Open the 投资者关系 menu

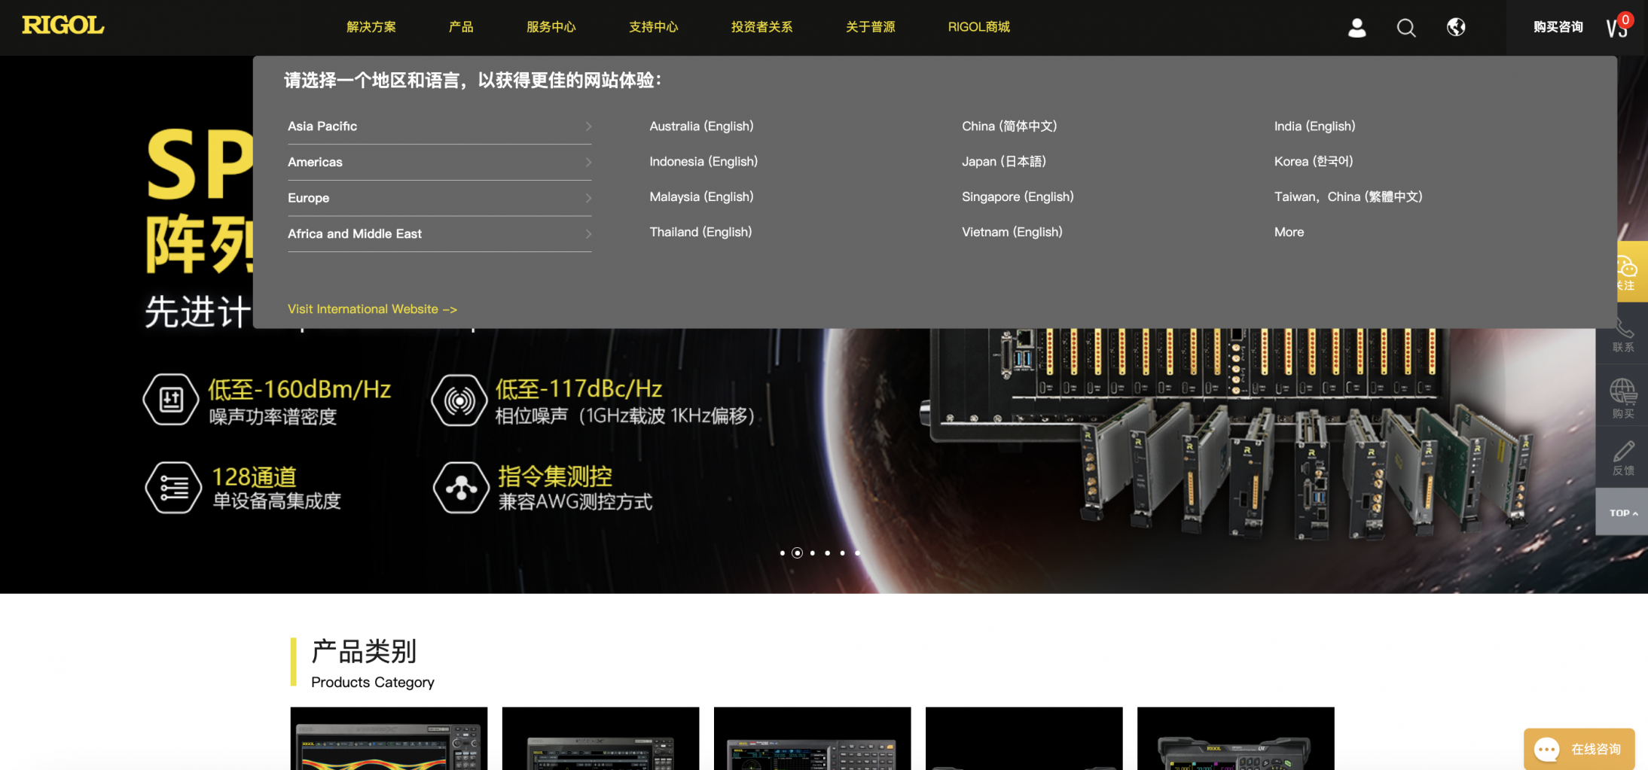point(762,27)
